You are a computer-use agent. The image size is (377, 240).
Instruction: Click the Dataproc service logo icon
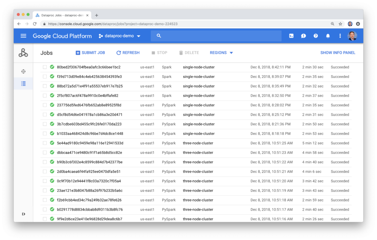click(23, 53)
